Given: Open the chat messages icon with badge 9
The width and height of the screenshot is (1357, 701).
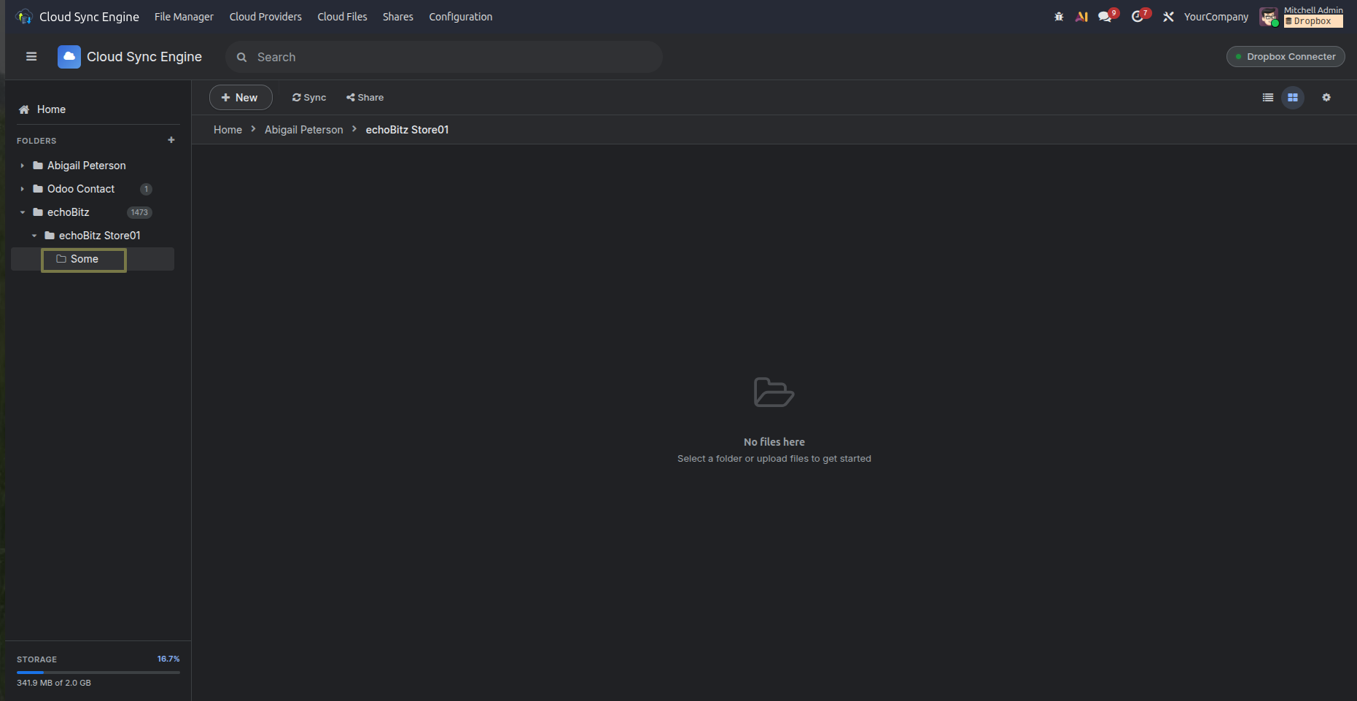Looking at the screenshot, I should [1106, 16].
